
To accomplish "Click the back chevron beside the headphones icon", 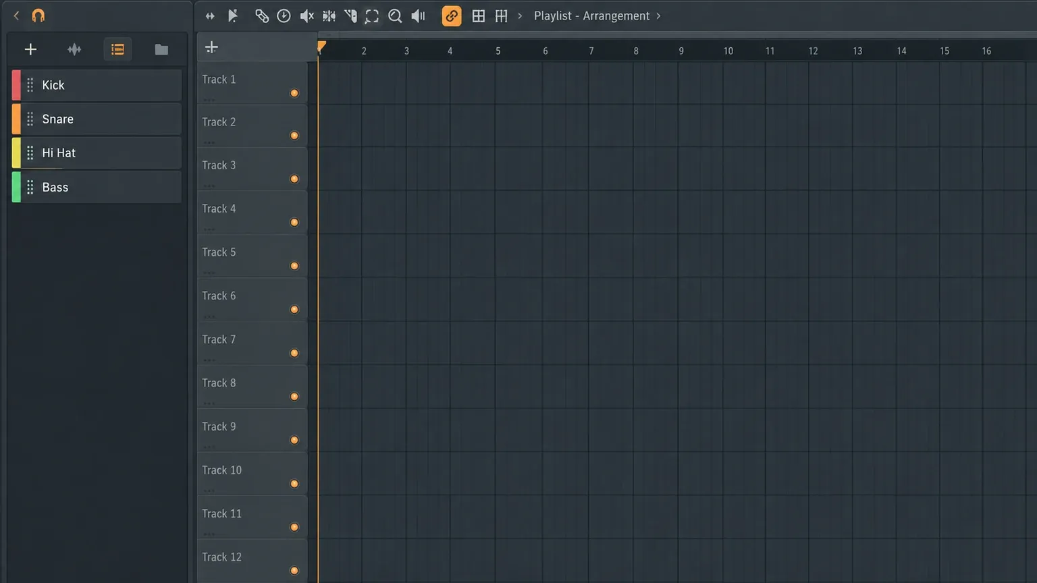I will pyautogui.click(x=16, y=16).
